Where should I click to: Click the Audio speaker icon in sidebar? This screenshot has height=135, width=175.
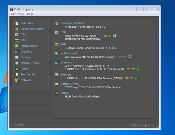[x=17, y=69]
